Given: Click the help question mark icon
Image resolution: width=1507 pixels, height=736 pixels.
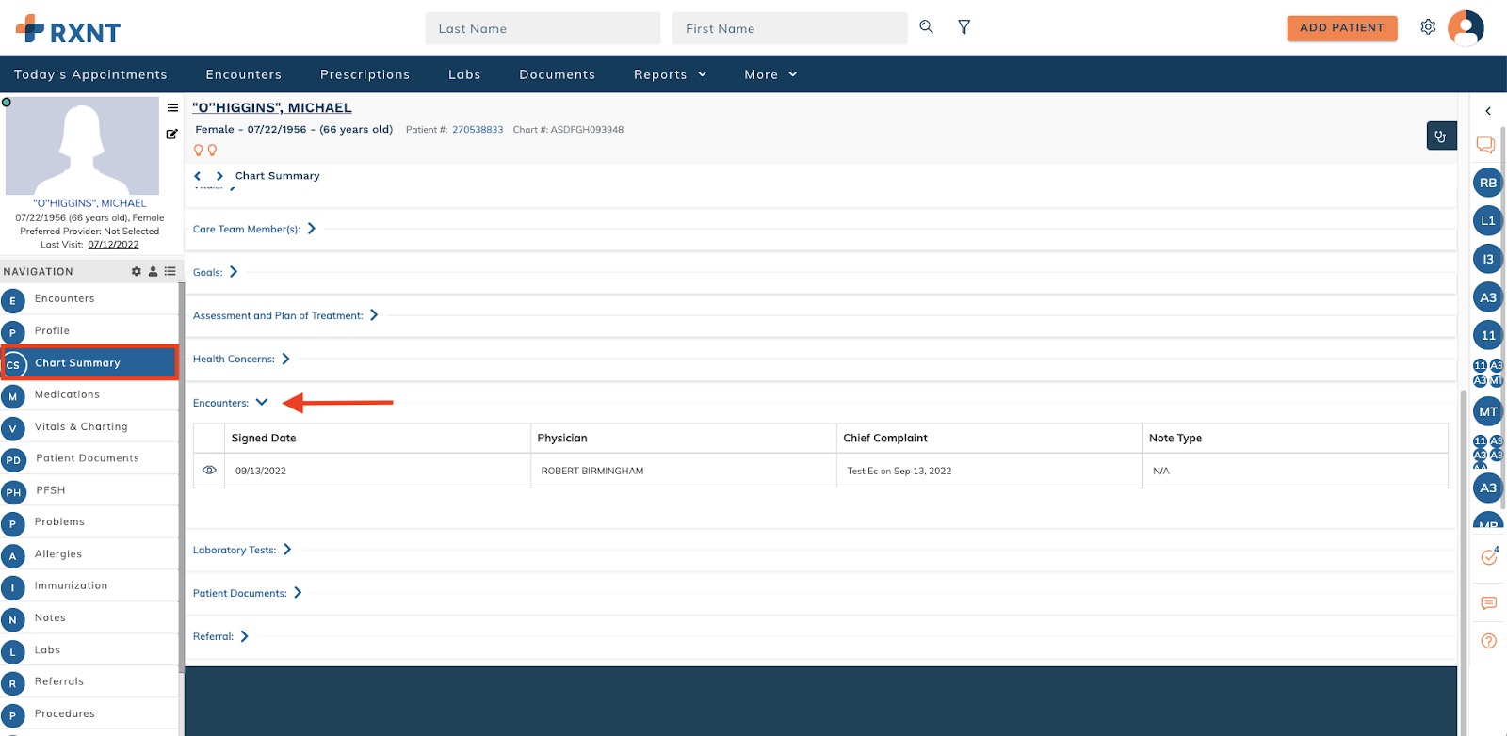Looking at the screenshot, I should click(x=1488, y=641).
